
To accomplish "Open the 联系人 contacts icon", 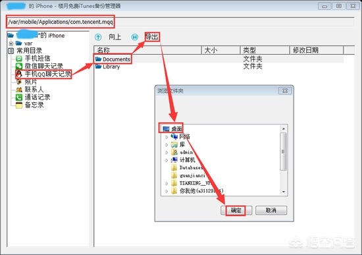I will click(x=19, y=90).
